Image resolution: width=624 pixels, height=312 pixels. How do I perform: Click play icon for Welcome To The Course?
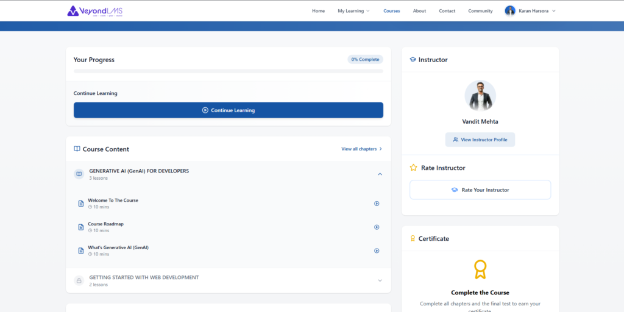coord(377,204)
